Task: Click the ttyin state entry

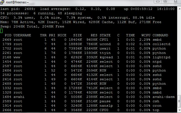Action: pyautogui.click(x=105, y=53)
